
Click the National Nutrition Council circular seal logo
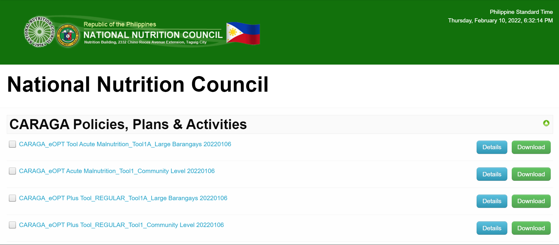[39, 32]
